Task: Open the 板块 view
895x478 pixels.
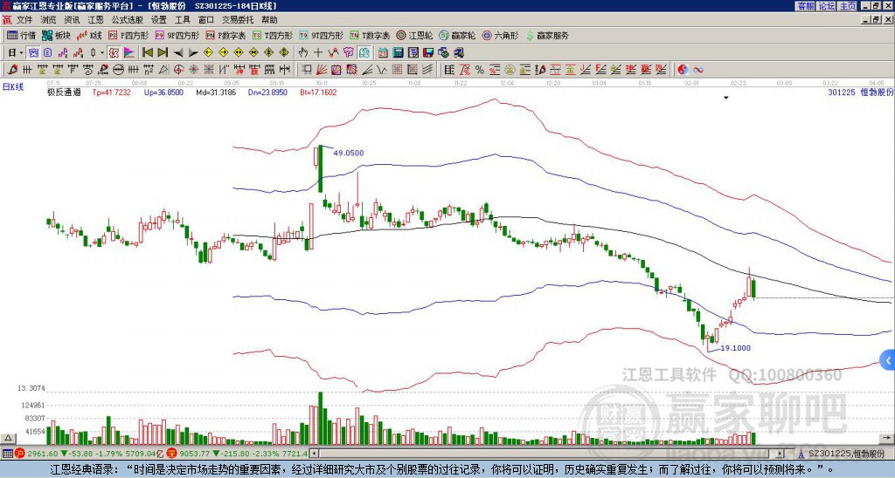Action: [x=57, y=35]
